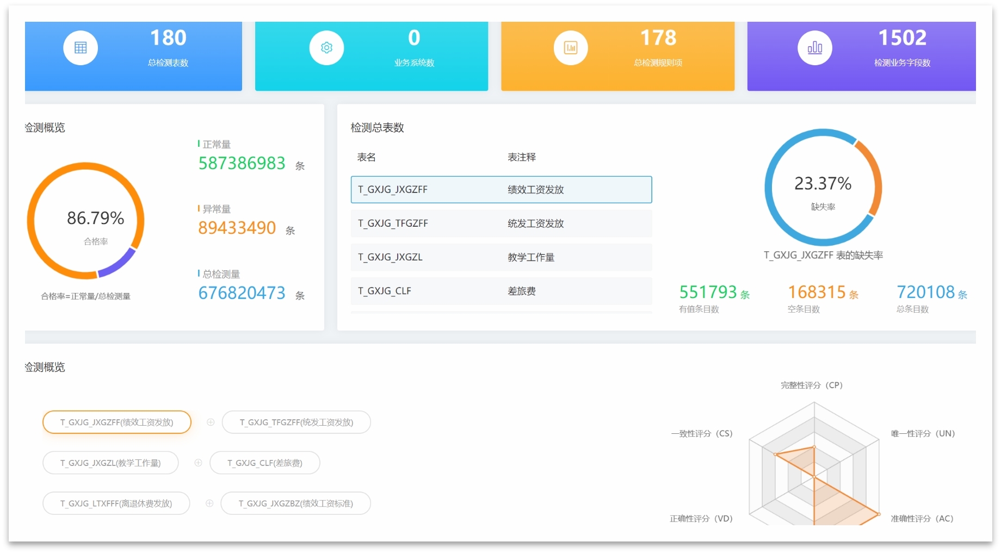This screenshot has height=554, width=1001.
Task: Click the 检测总表数 panel title
Action: 377,127
